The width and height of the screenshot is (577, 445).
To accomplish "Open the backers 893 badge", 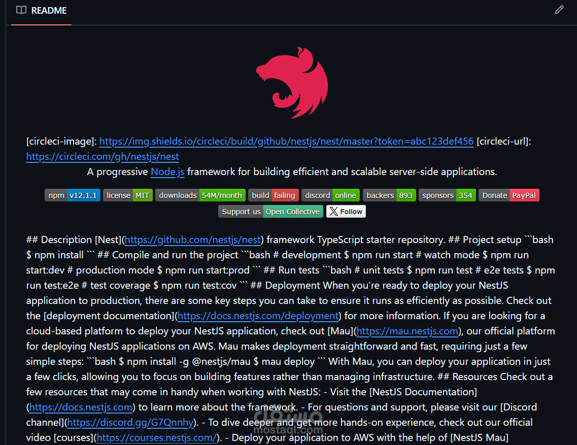I will [389, 195].
